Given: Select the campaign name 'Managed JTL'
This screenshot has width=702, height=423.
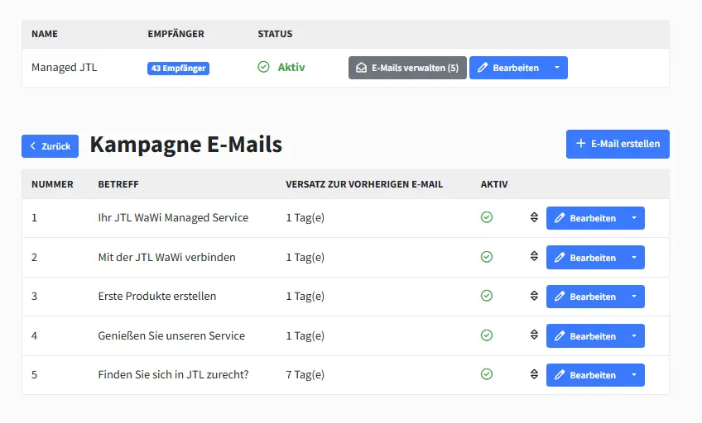Looking at the screenshot, I should pos(64,68).
